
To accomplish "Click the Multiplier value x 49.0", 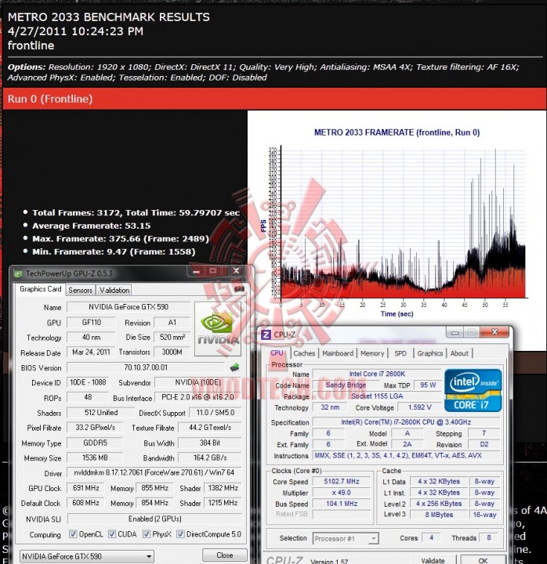I will click(342, 493).
